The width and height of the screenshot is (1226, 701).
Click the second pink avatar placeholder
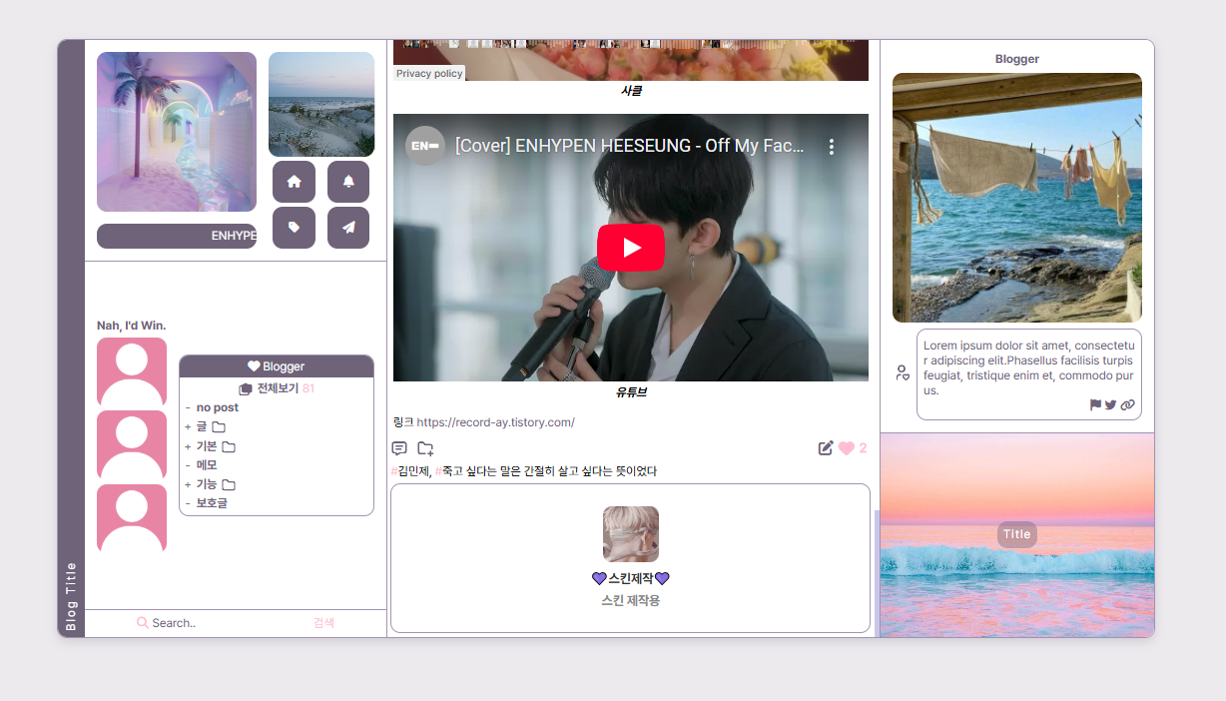[x=132, y=444]
